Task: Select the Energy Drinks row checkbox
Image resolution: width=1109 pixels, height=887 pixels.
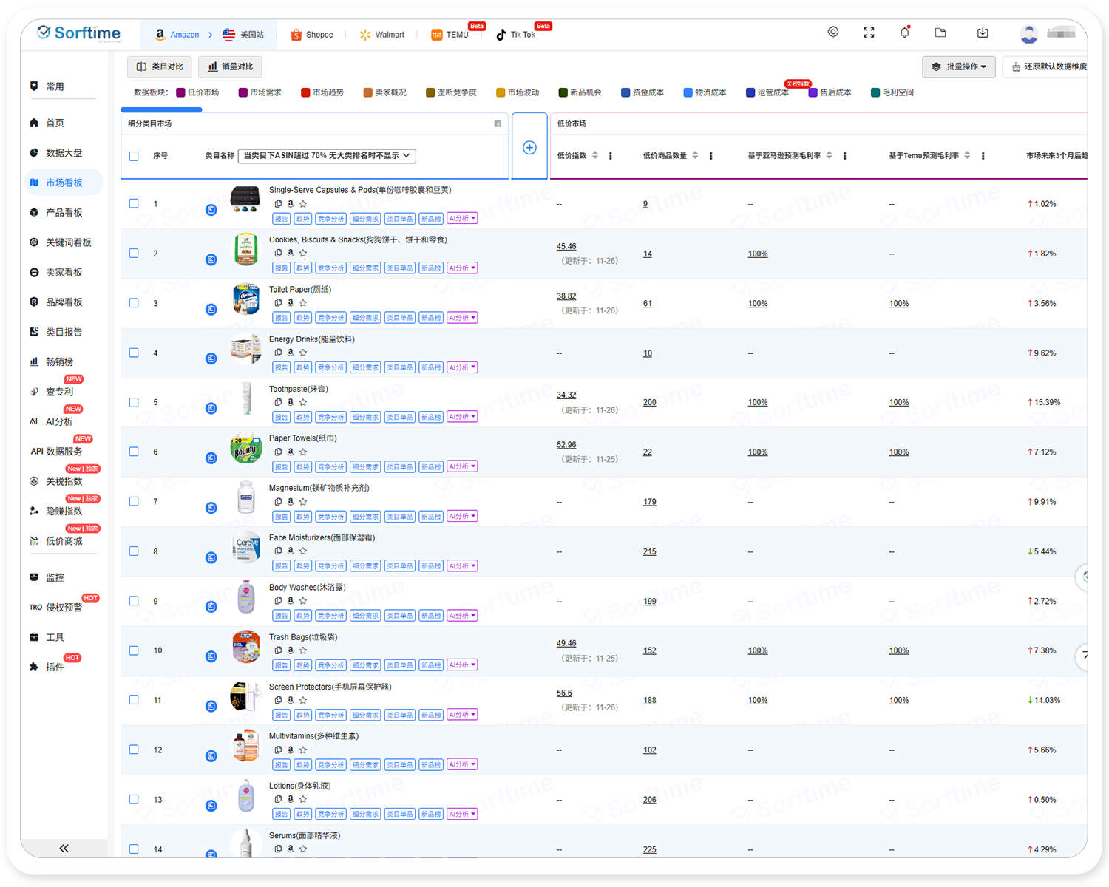Action: click(x=134, y=353)
